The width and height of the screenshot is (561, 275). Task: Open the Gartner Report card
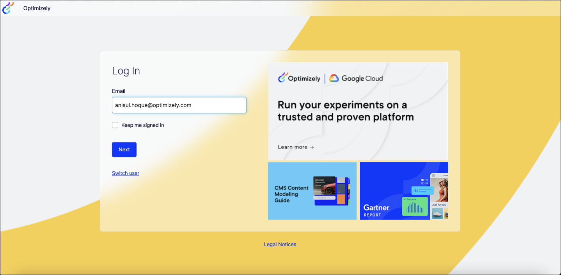tap(404, 191)
